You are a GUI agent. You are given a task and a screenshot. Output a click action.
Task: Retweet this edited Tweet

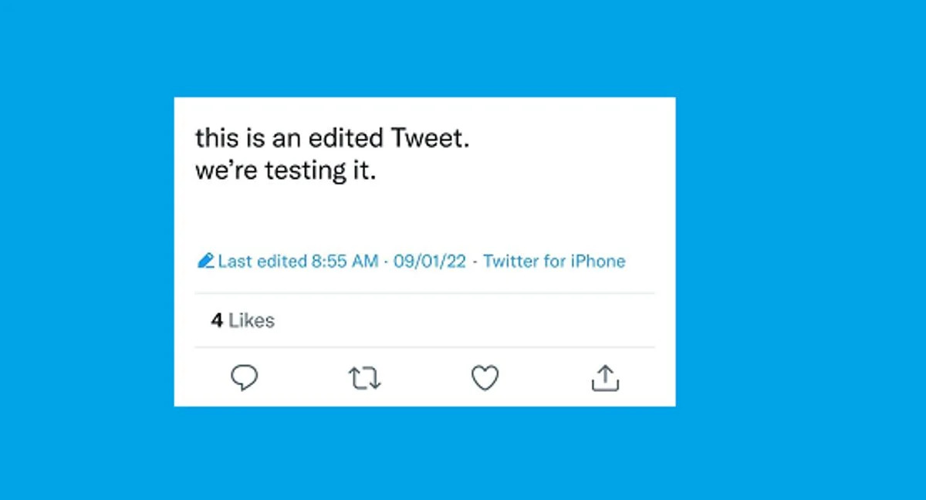coord(364,378)
